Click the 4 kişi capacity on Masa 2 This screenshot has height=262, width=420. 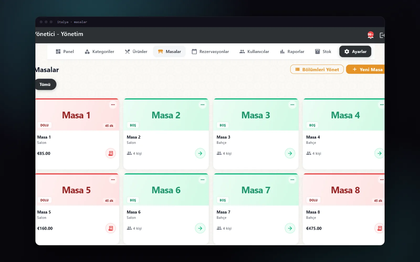click(x=134, y=153)
